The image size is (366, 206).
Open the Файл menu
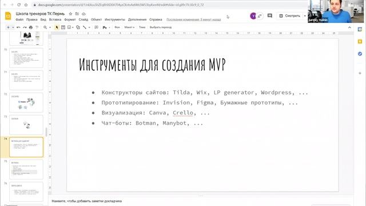pyautogui.click(x=19, y=19)
